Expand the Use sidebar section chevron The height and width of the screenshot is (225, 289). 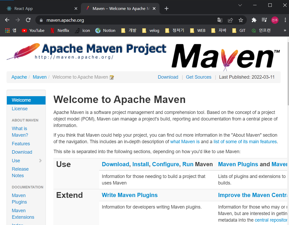pyautogui.click(x=40, y=161)
